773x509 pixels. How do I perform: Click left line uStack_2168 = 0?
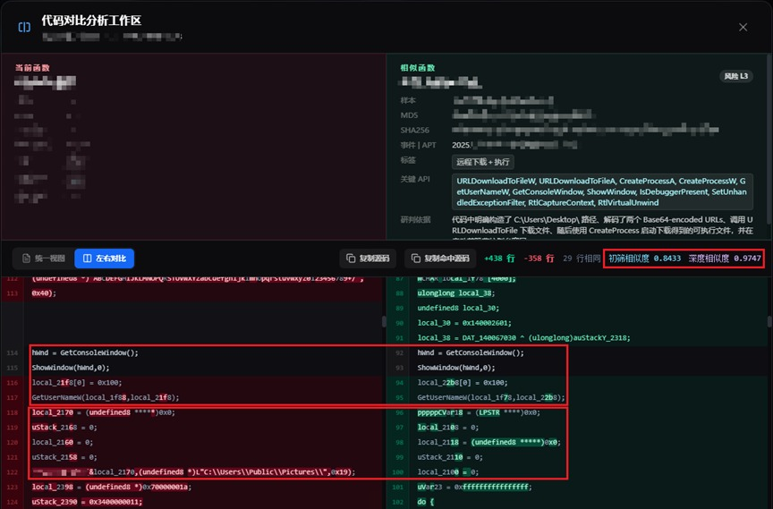[64, 428]
